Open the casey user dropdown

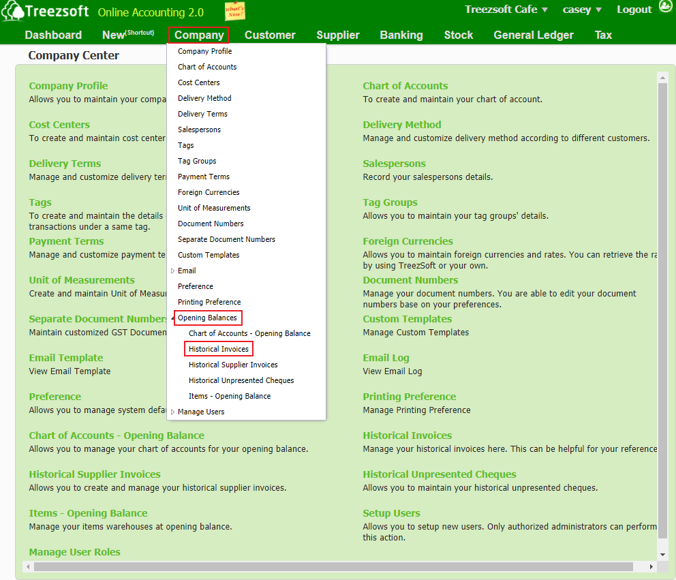click(581, 10)
